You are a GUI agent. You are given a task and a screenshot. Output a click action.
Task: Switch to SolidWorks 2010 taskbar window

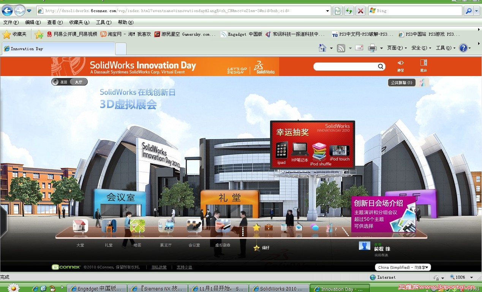[x=278, y=289]
